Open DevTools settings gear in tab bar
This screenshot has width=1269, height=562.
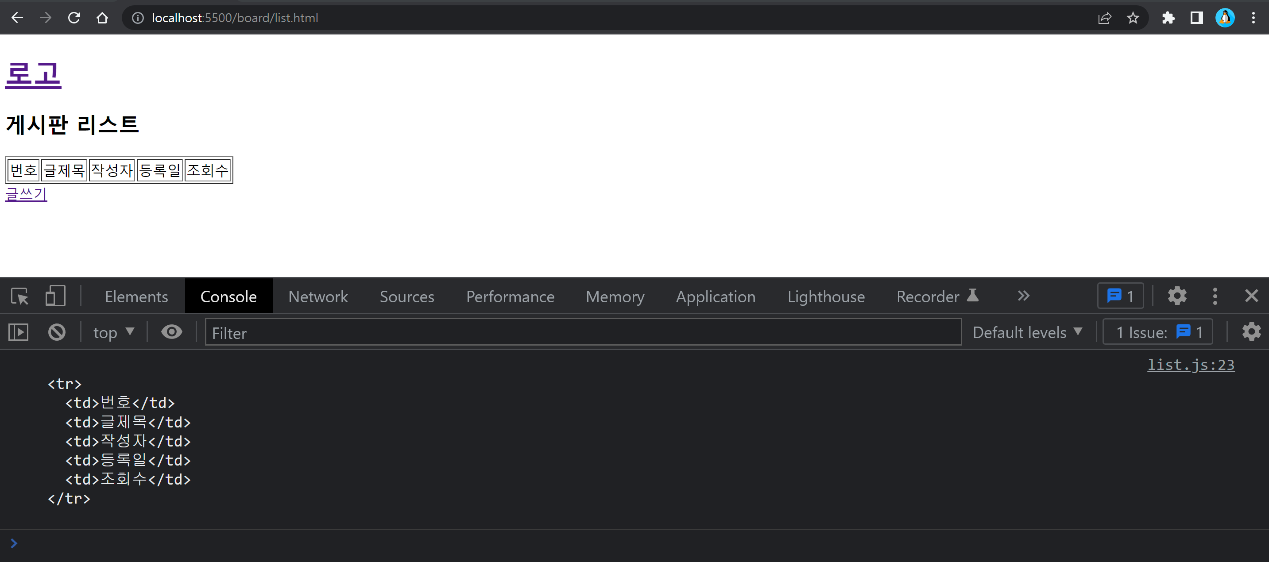(x=1177, y=296)
